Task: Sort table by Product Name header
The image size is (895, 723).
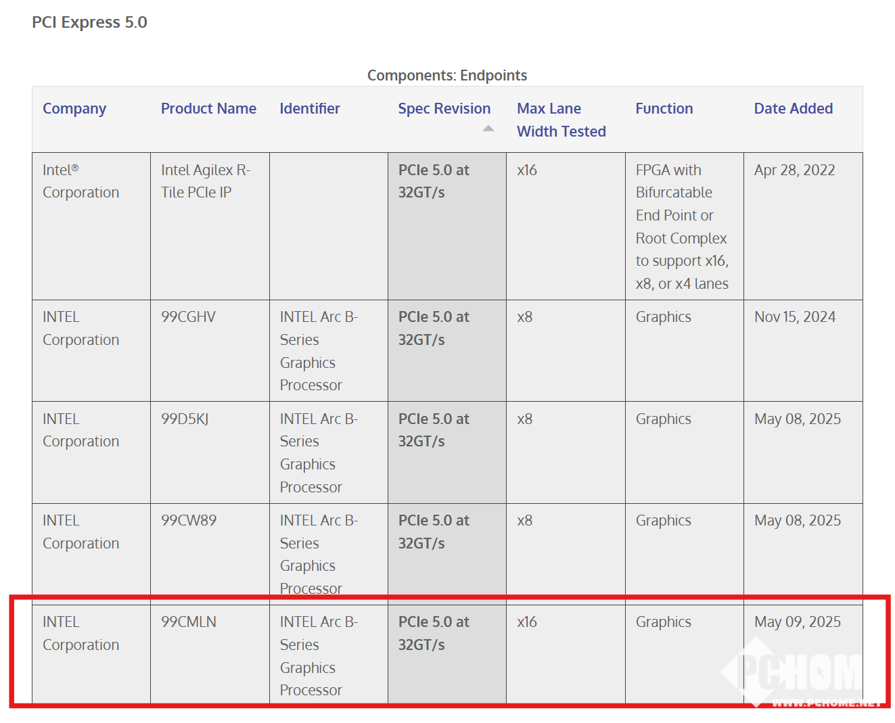Action: tap(208, 109)
